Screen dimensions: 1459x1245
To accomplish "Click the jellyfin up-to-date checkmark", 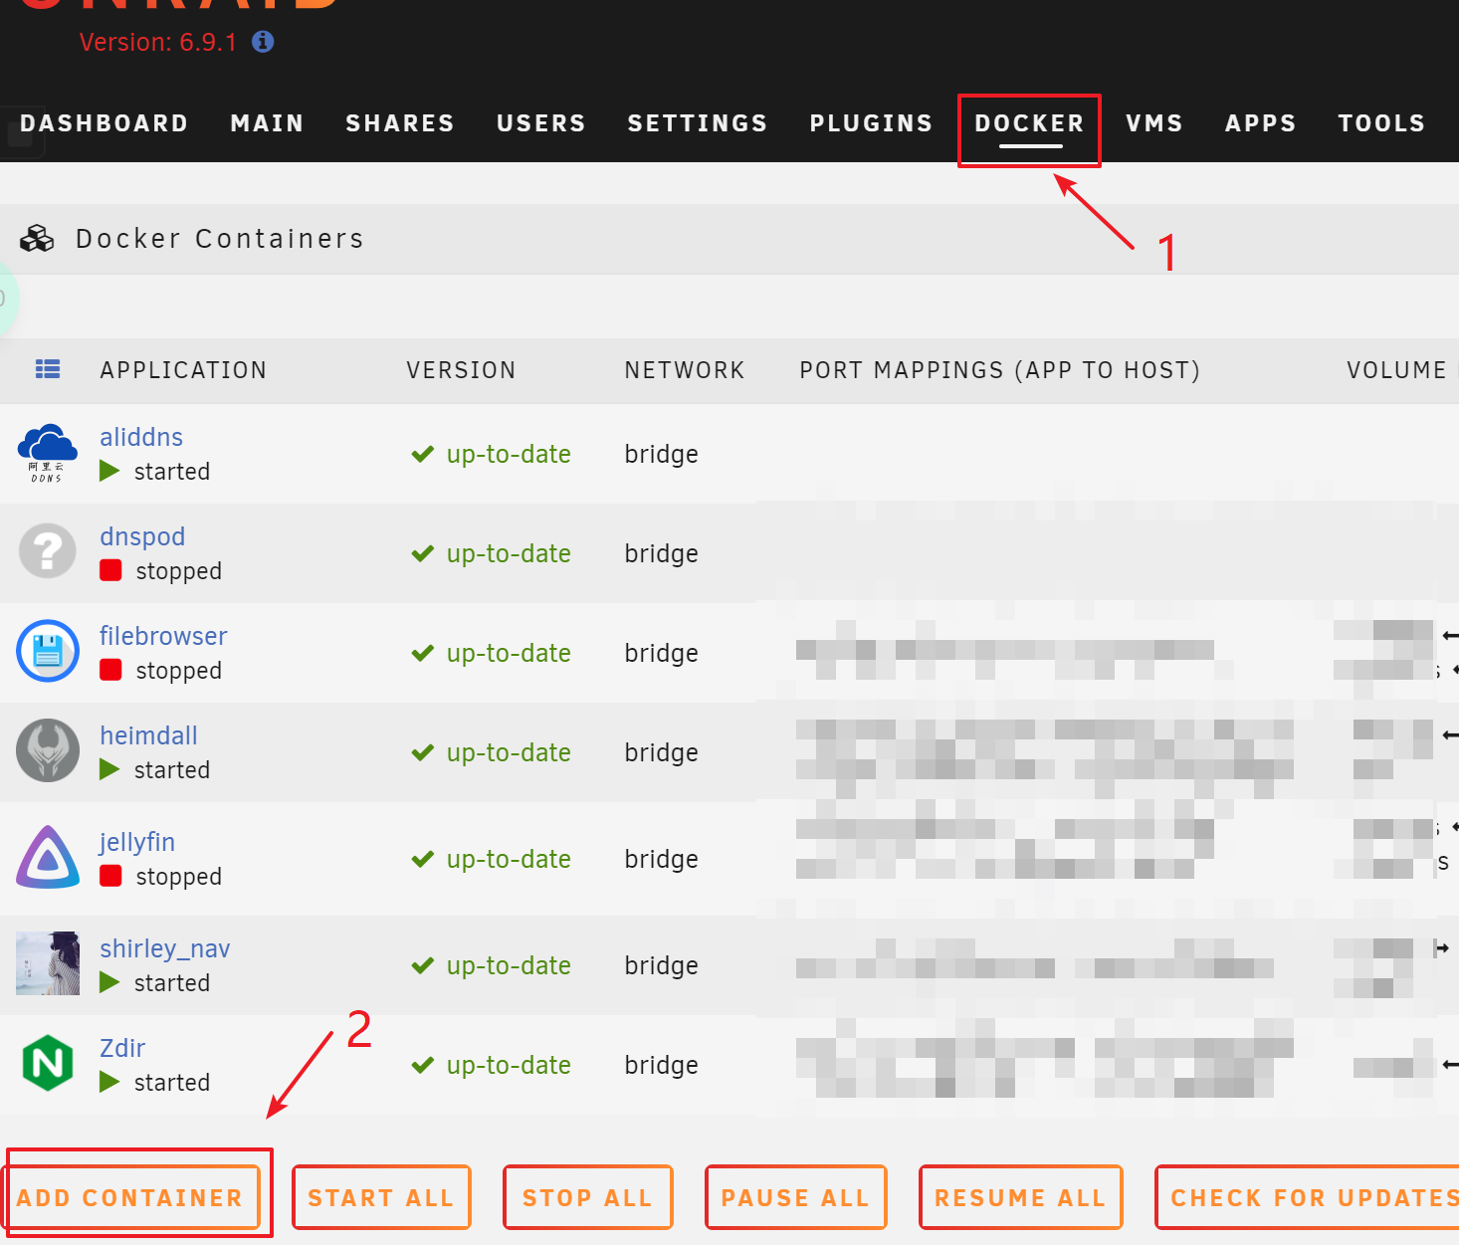I will pos(423,859).
